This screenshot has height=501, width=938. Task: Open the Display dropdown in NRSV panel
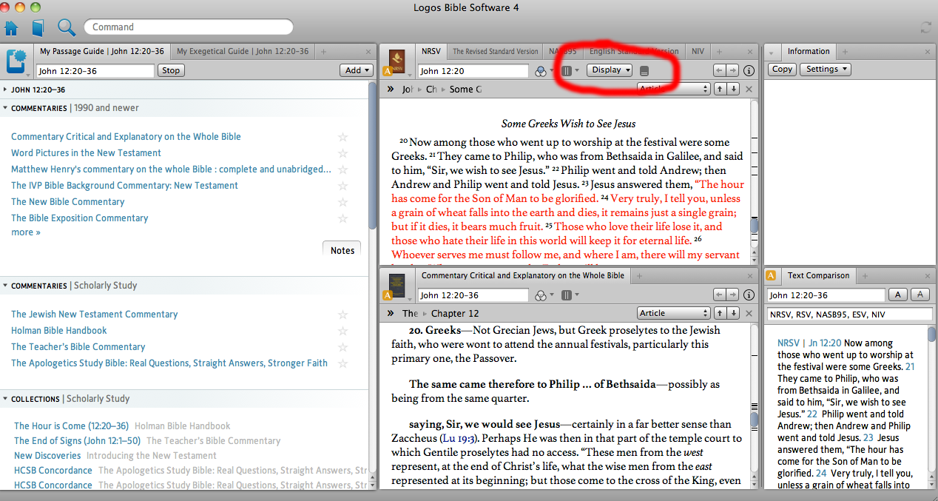610,70
